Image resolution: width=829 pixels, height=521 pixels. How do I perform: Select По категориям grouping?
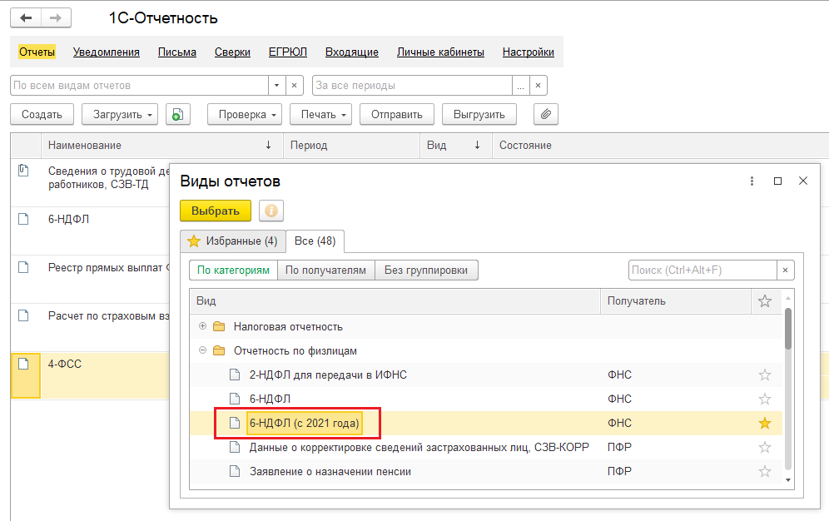(233, 270)
